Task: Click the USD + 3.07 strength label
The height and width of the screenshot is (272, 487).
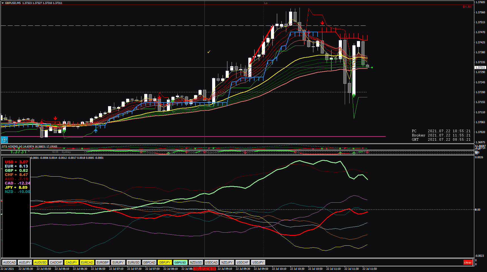Action: (16, 162)
